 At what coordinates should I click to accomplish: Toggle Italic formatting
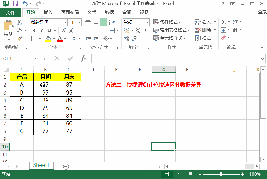pos(42,31)
